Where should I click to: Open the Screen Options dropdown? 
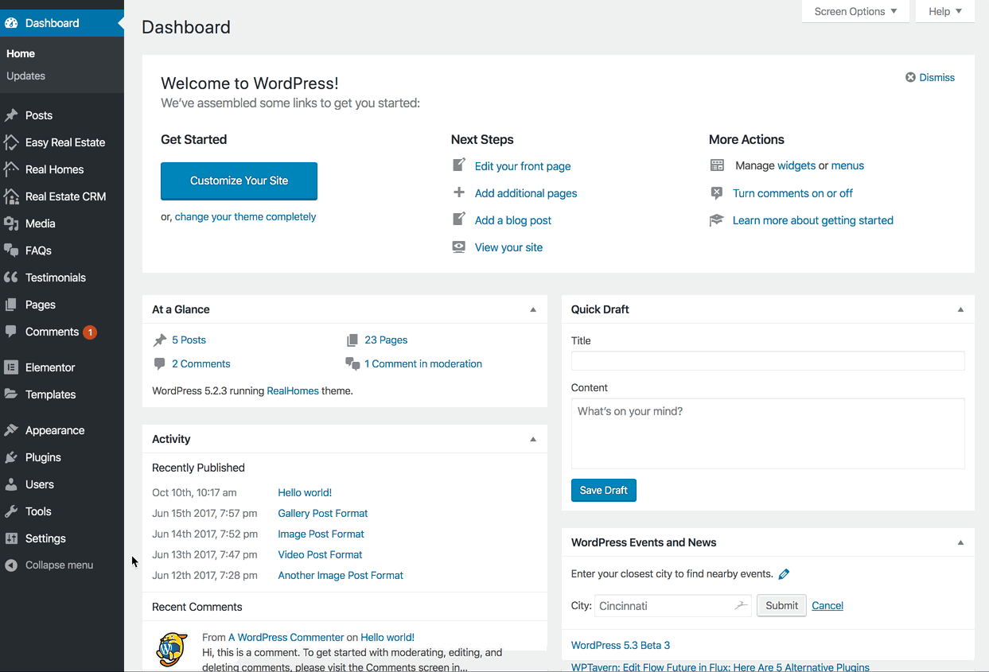pyautogui.click(x=855, y=11)
